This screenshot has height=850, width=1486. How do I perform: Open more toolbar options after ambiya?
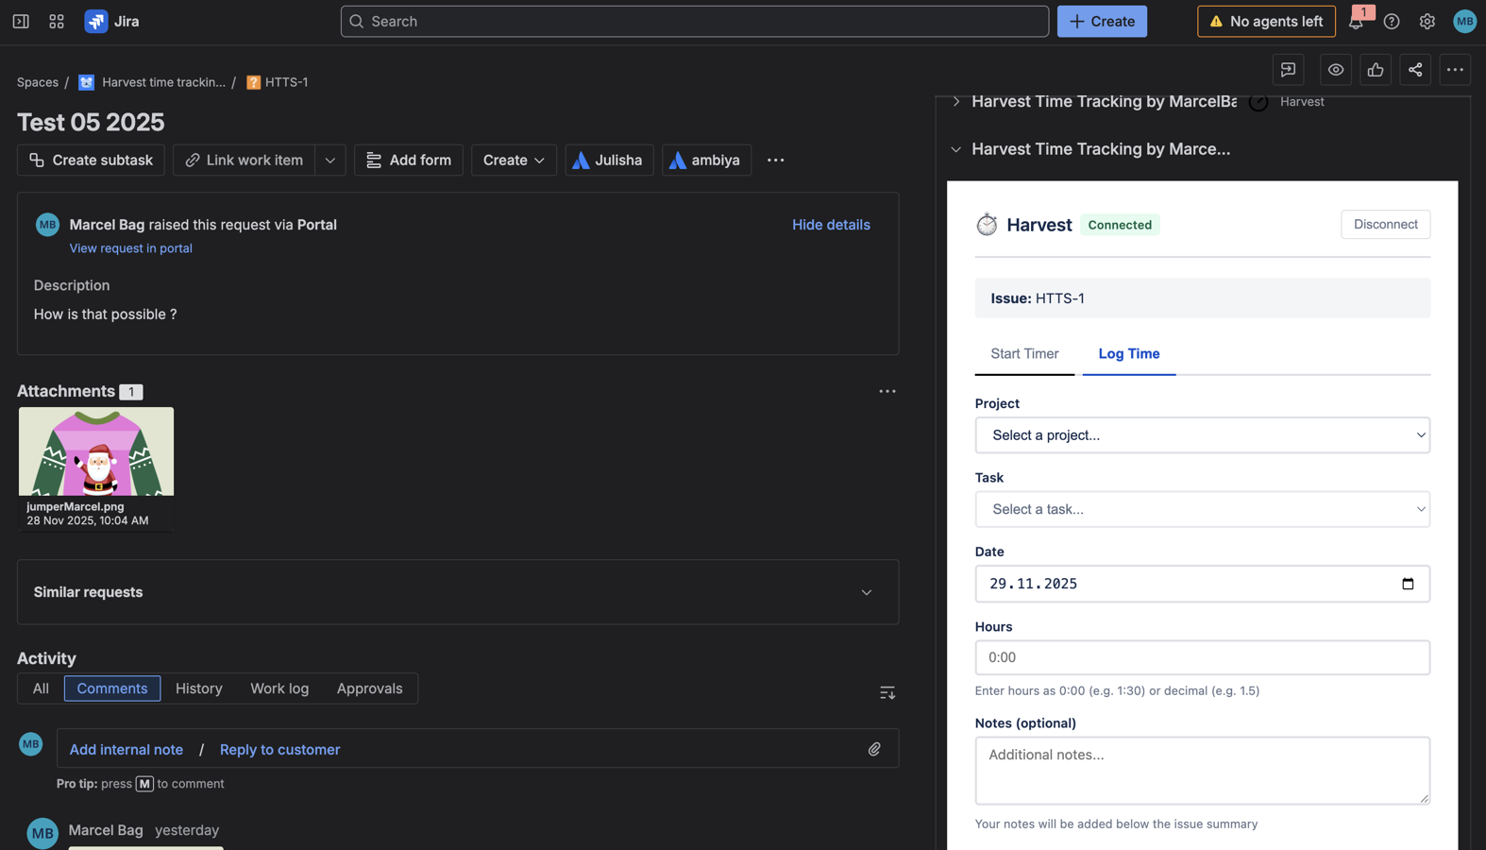776,161
